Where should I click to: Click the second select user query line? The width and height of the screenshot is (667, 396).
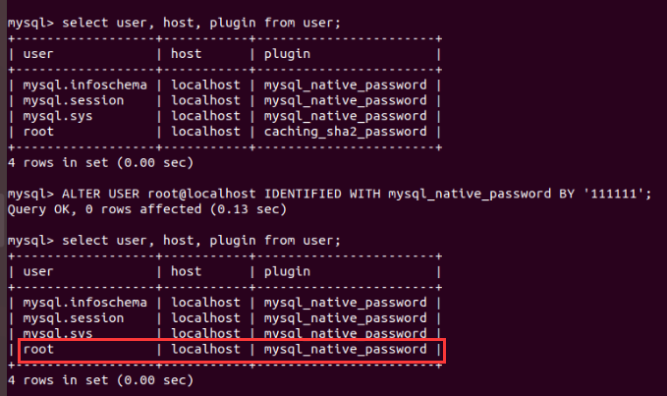click(x=174, y=241)
